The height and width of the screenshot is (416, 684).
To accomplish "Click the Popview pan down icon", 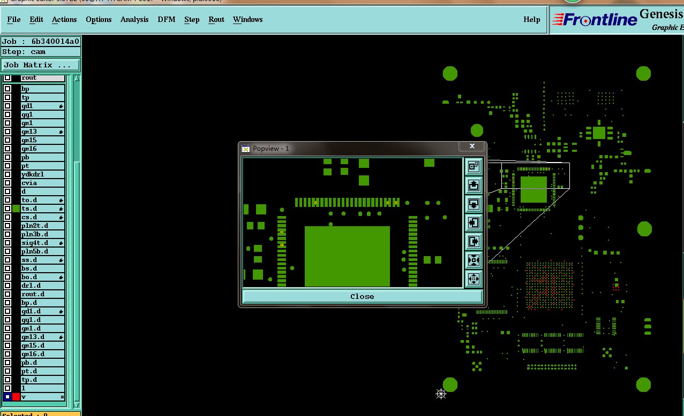I will coord(473,204).
